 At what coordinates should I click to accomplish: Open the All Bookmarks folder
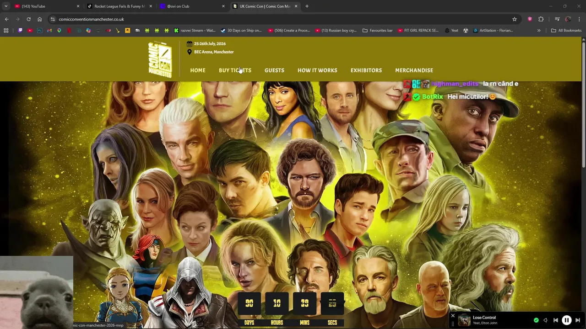point(566,31)
